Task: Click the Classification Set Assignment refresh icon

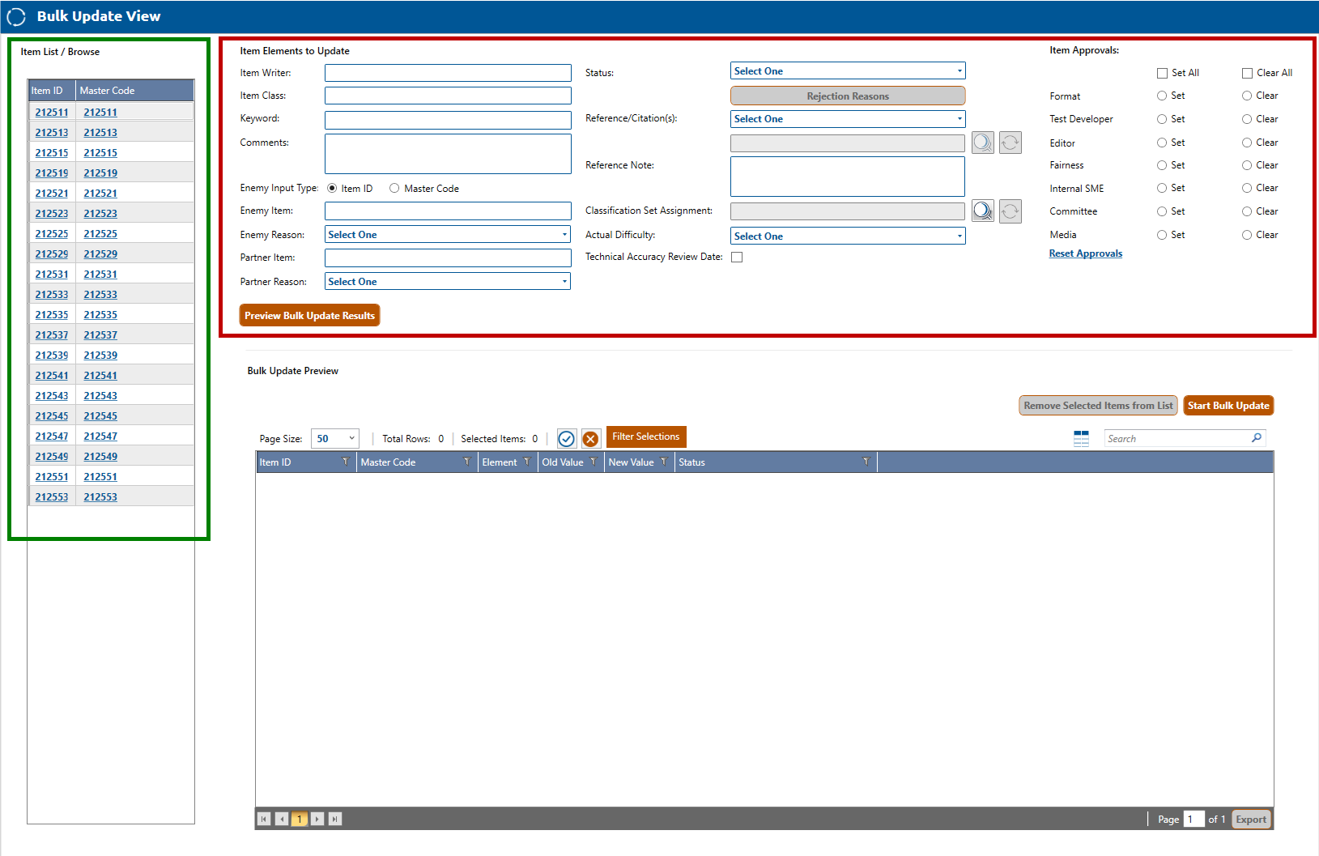Action: point(1010,211)
